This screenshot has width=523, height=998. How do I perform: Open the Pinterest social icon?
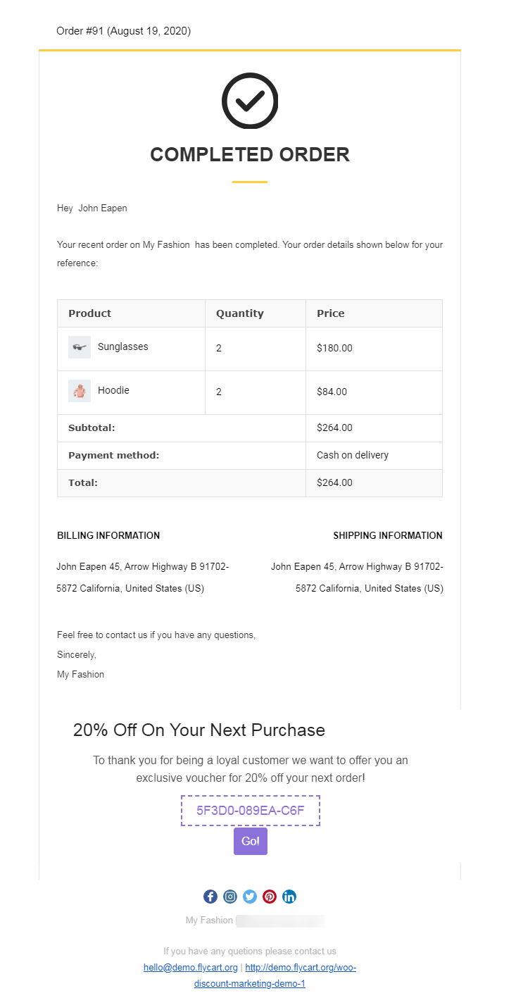click(x=270, y=897)
